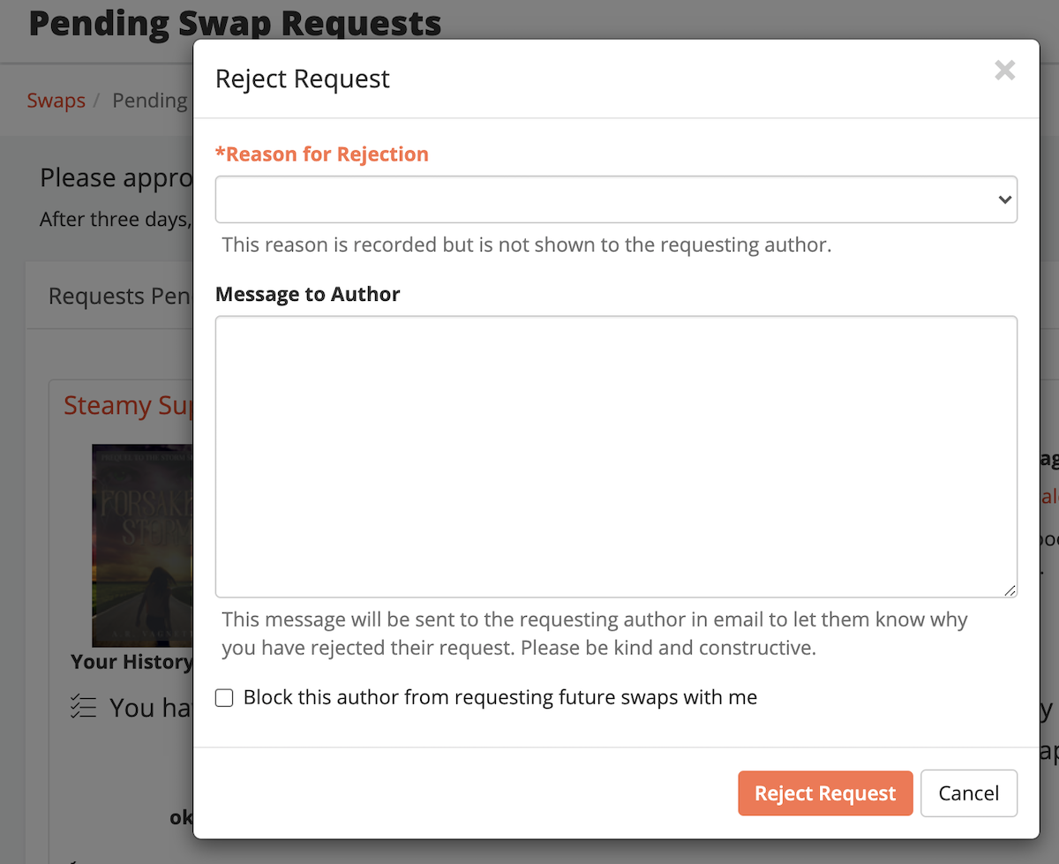
Task: Click inside the Message to Author text area
Action: pyautogui.click(x=618, y=455)
